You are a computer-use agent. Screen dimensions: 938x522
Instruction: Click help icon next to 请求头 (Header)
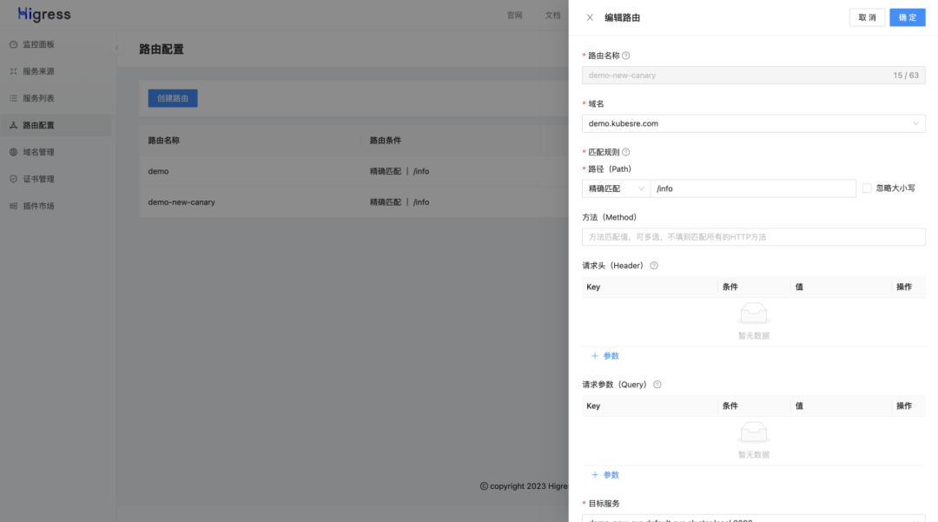(654, 266)
